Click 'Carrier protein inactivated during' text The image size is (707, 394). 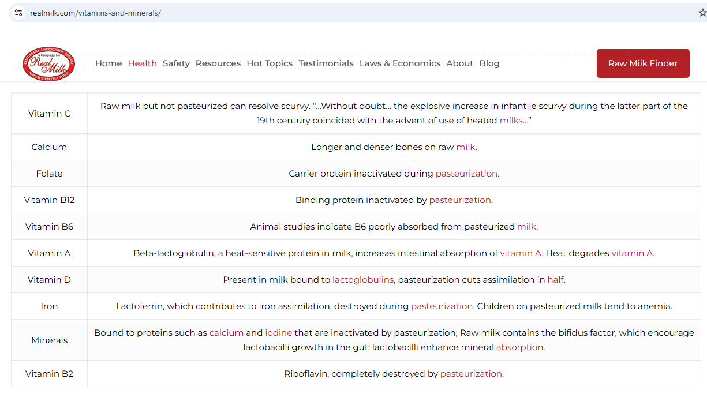click(361, 174)
